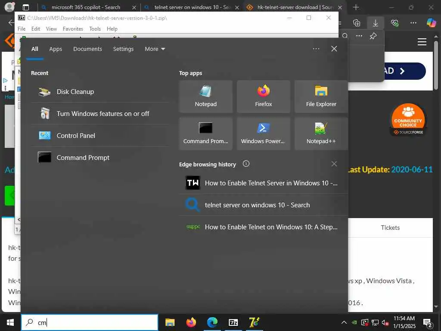Open How to Enable Telnet Server history entry
Screen dimensions: 441x331
click(x=264, y=183)
